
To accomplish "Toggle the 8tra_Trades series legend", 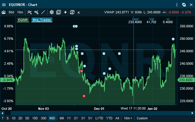I will pos(42,20).
